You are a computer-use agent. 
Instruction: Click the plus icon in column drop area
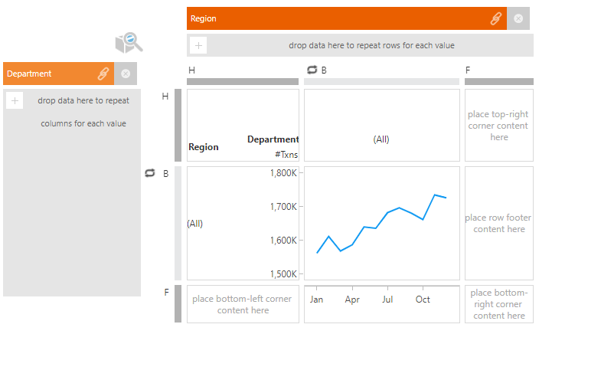(x=15, y=100)
